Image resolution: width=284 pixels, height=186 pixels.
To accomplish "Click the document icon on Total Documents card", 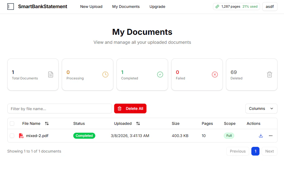I will click(51, 75).
